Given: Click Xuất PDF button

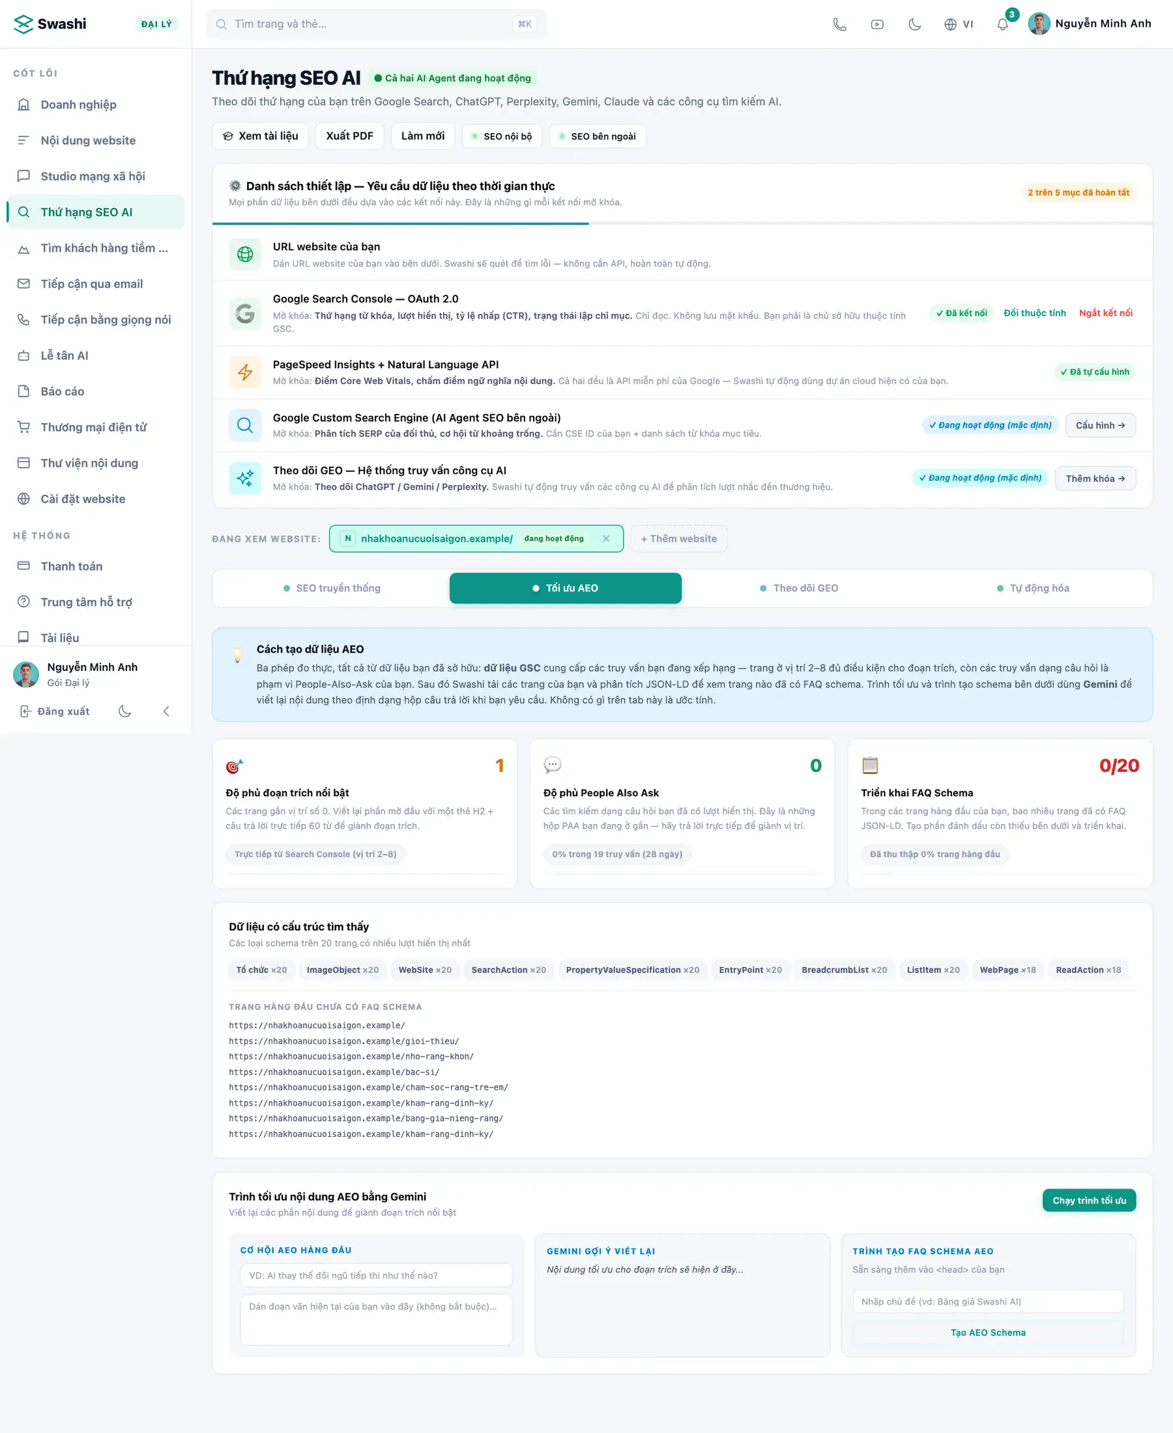Looking at the screenshot, I should pyautogui.click(x=349, y=136).
